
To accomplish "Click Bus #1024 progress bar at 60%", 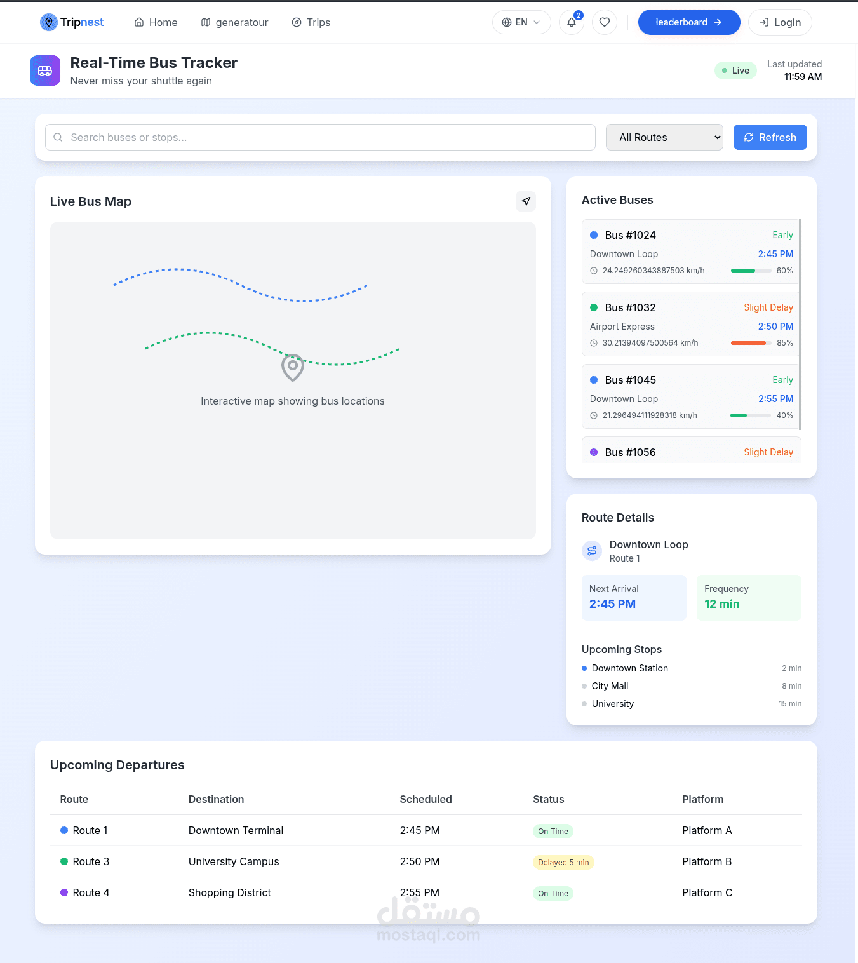I will (x=751, y=271).
